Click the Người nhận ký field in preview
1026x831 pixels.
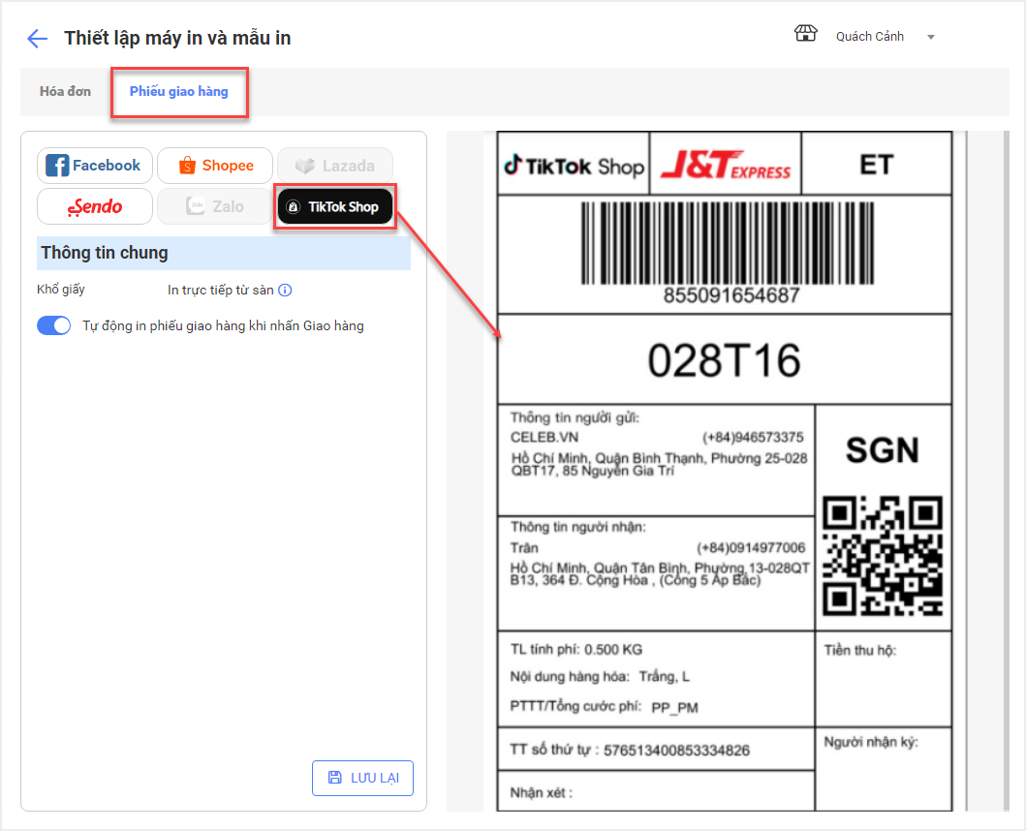(871, 742)
